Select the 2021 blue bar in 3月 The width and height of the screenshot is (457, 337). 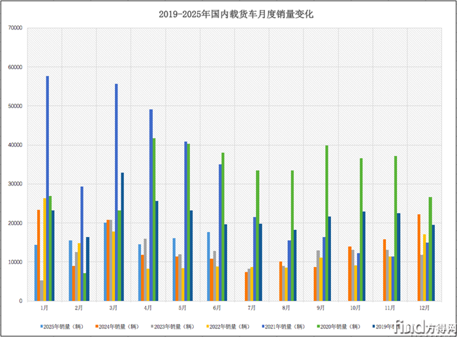pyautogui.click(x=117, y=193)
